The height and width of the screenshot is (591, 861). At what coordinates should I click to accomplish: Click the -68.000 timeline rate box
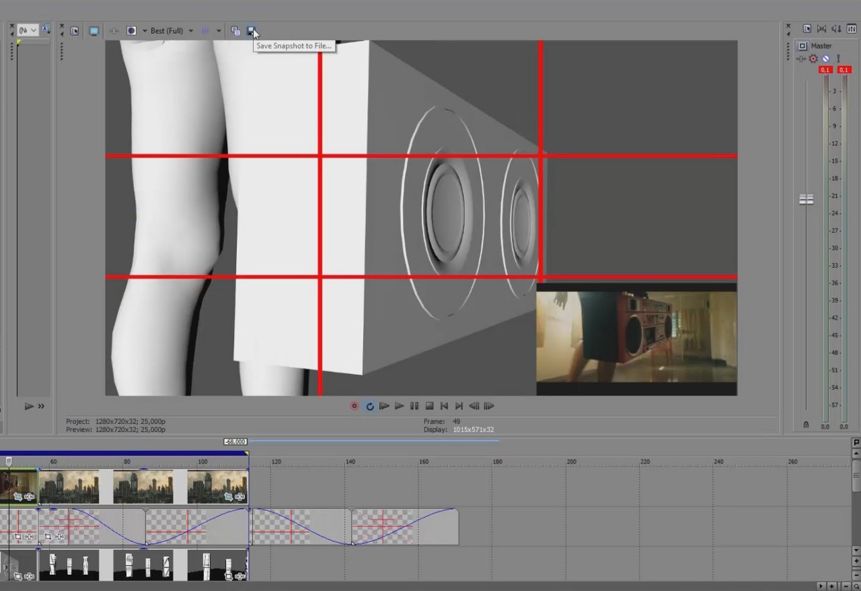point(236,442)
